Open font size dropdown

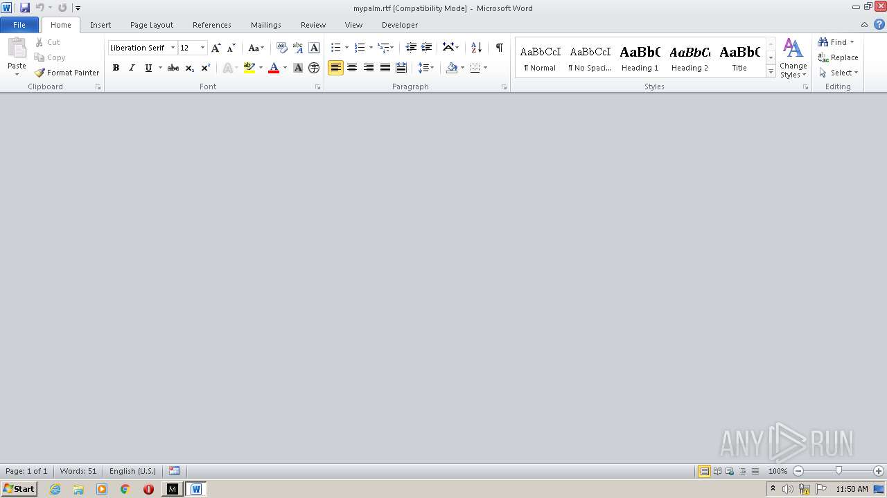202,48
